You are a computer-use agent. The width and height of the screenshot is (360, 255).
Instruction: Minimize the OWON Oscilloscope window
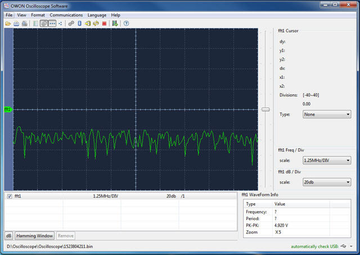pyautogui.click(x=326, y=5)
